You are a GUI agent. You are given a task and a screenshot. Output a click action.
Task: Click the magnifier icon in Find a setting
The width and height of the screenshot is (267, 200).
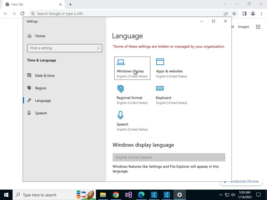98,48
